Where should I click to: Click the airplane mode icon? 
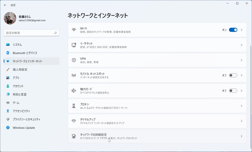(74, 91)
